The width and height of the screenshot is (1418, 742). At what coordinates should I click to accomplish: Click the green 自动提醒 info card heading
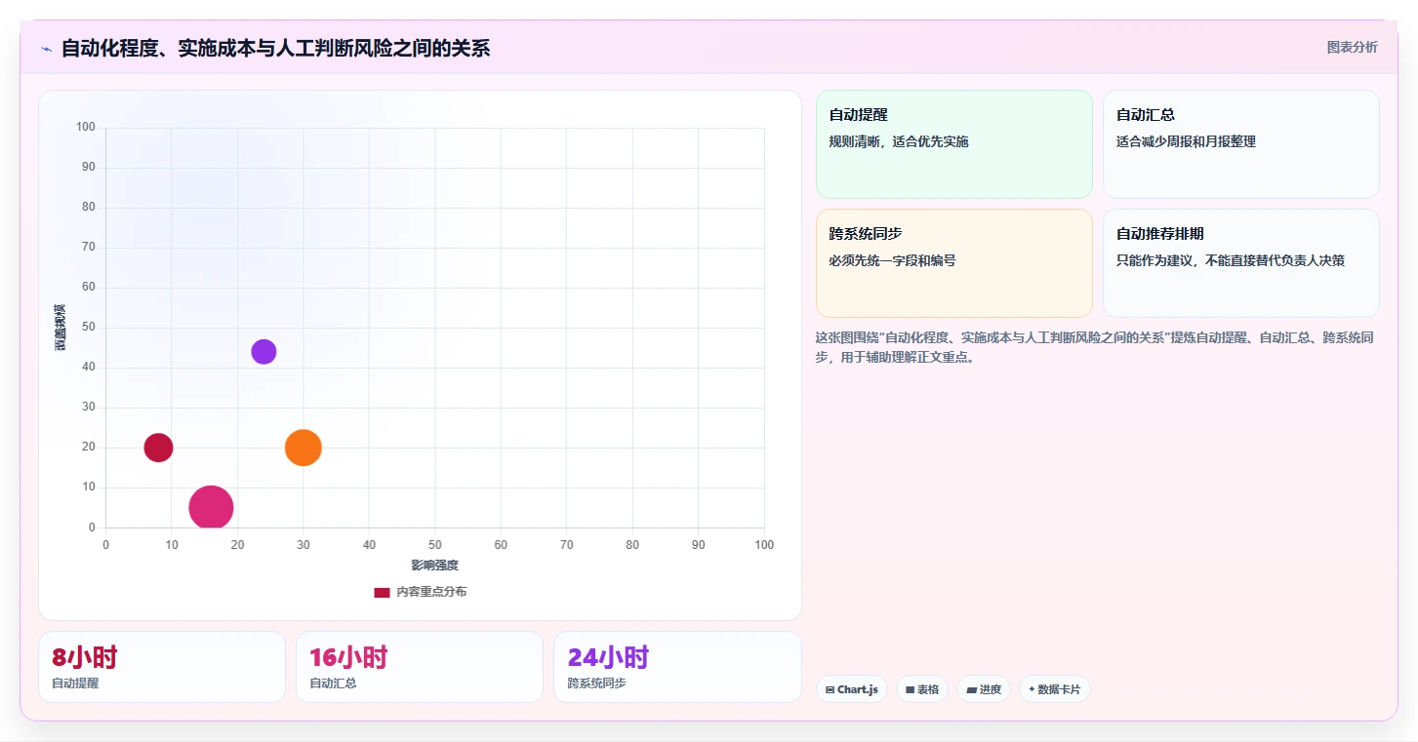tap(858, 115)
